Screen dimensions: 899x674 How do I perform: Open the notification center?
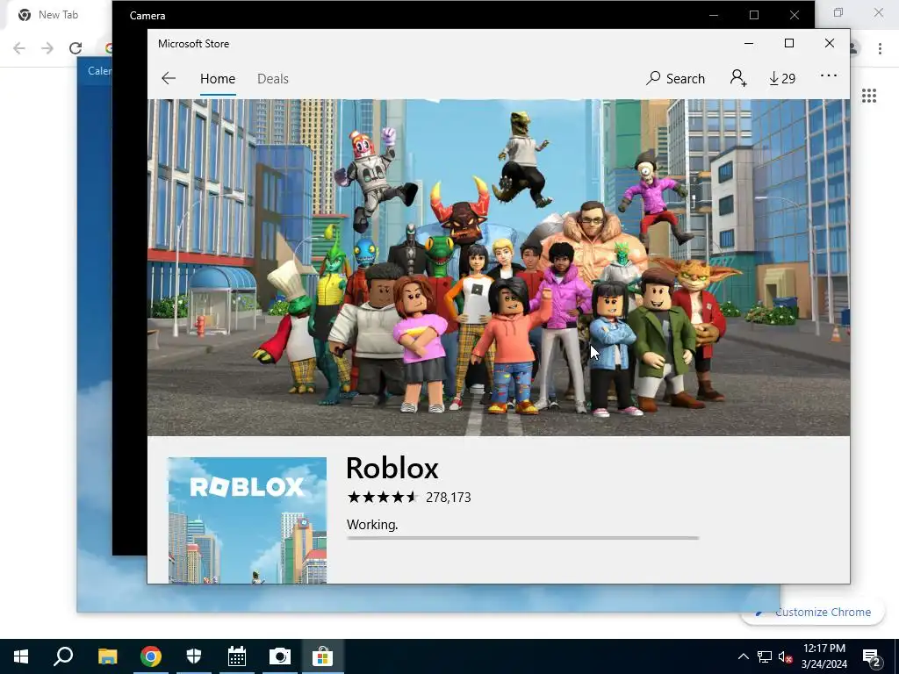click(x=872, y=656)
